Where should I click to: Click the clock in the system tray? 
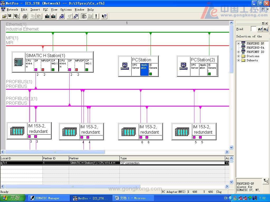(x=262, y=198)
